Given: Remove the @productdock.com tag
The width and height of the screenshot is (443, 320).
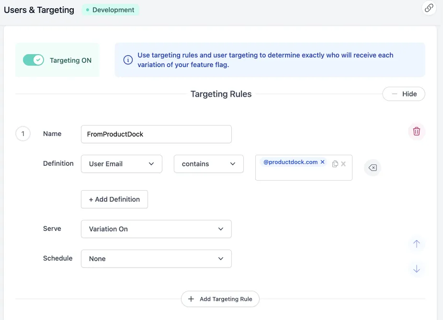Looking at the screenshot, I should 322,162.
